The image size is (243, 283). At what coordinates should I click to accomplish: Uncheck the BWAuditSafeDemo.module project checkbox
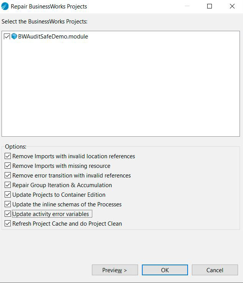(7, 37)
